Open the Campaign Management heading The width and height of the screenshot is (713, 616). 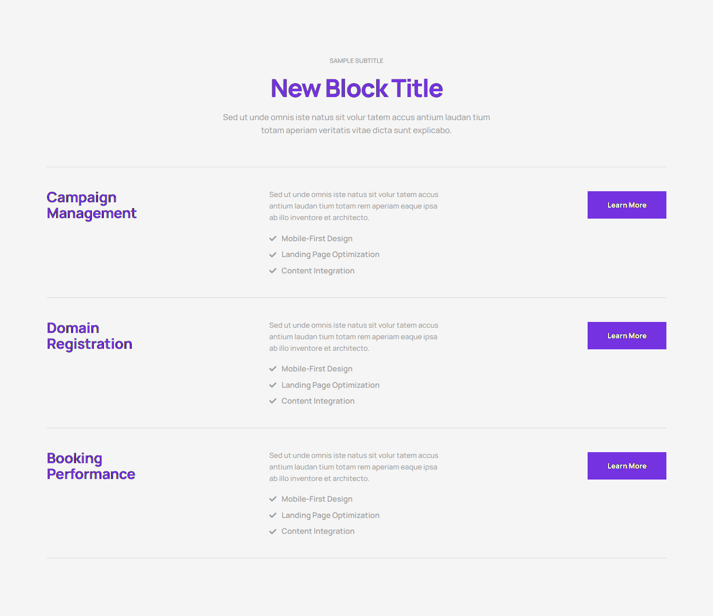click(92, 205)
